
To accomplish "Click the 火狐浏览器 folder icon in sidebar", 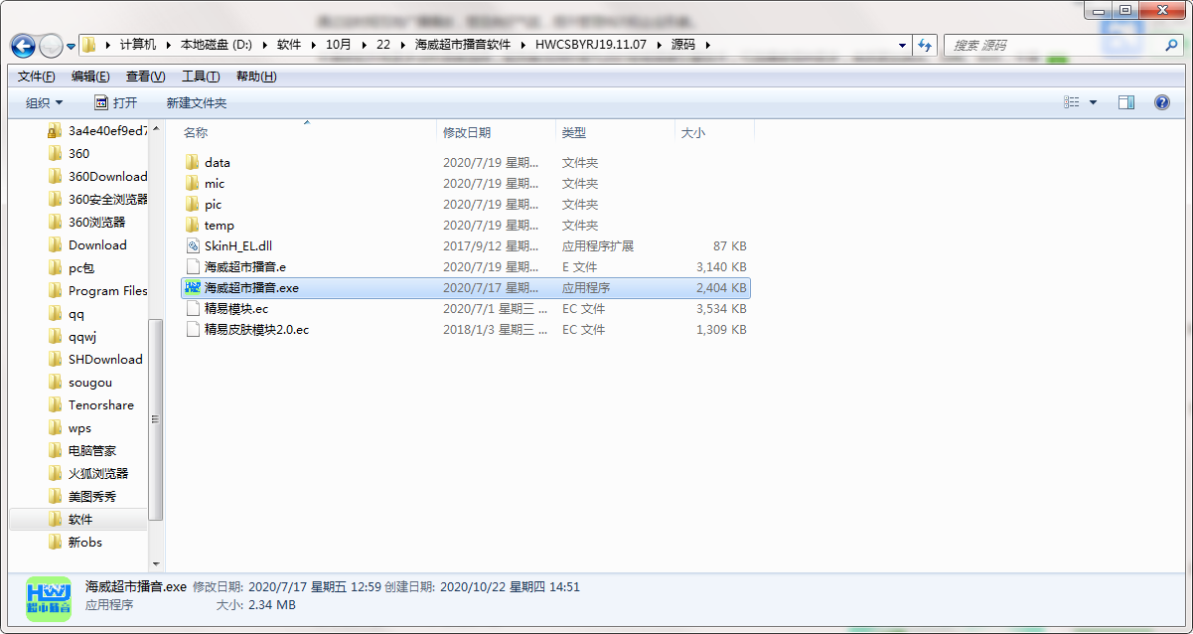I will click(56, 473).
